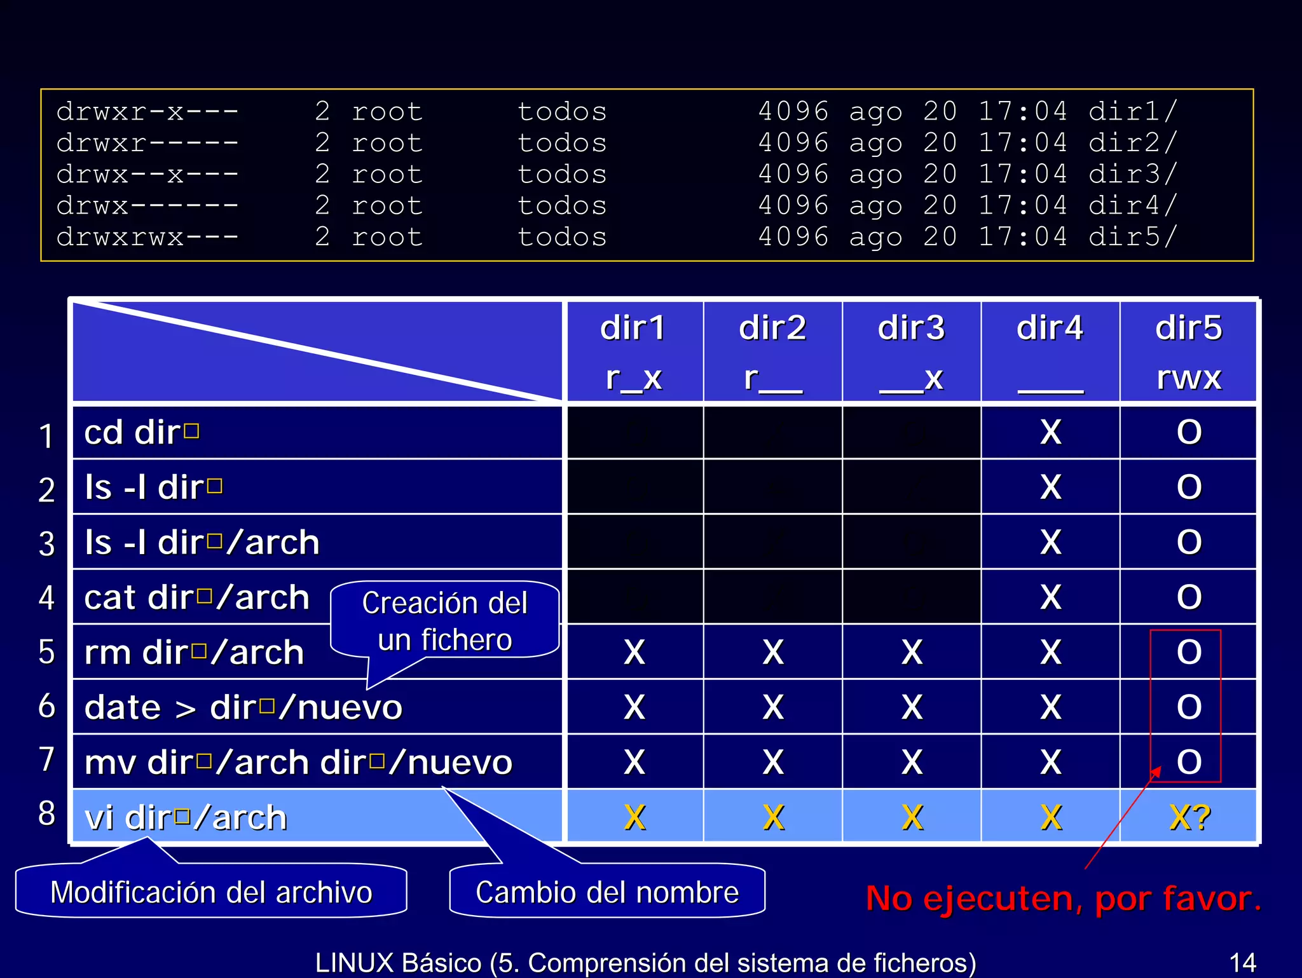Click the listing line 'drwx------' for dir4/
The width and height of the screenshot is (1302, 978).
click(617, 206)
